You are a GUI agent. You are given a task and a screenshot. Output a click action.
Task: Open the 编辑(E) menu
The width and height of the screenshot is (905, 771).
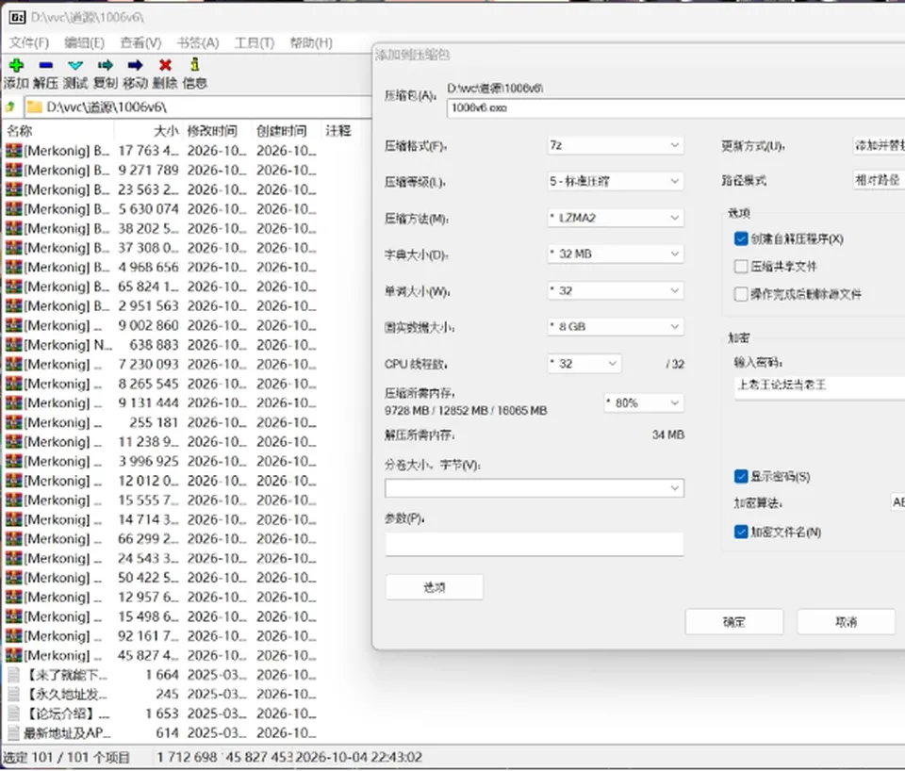pyautogui.click(x=84, y=42)
